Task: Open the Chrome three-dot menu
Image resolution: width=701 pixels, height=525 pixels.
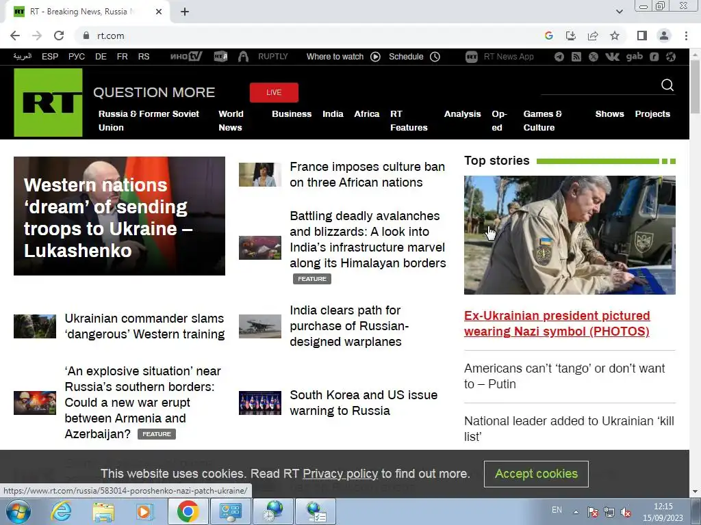Action: click(686, 36)
